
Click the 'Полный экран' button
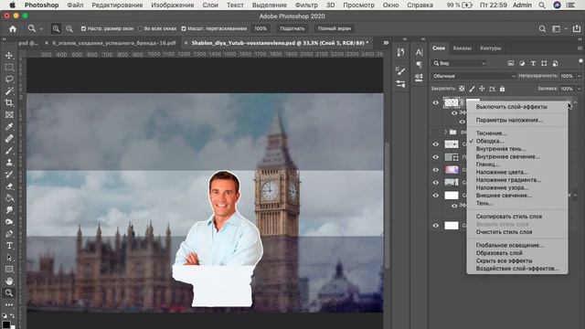click(x=335, y=28)
